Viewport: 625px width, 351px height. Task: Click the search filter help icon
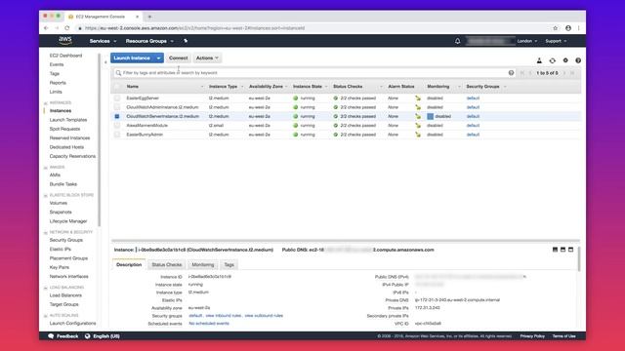pyautogui.click(x=511, y=73)
